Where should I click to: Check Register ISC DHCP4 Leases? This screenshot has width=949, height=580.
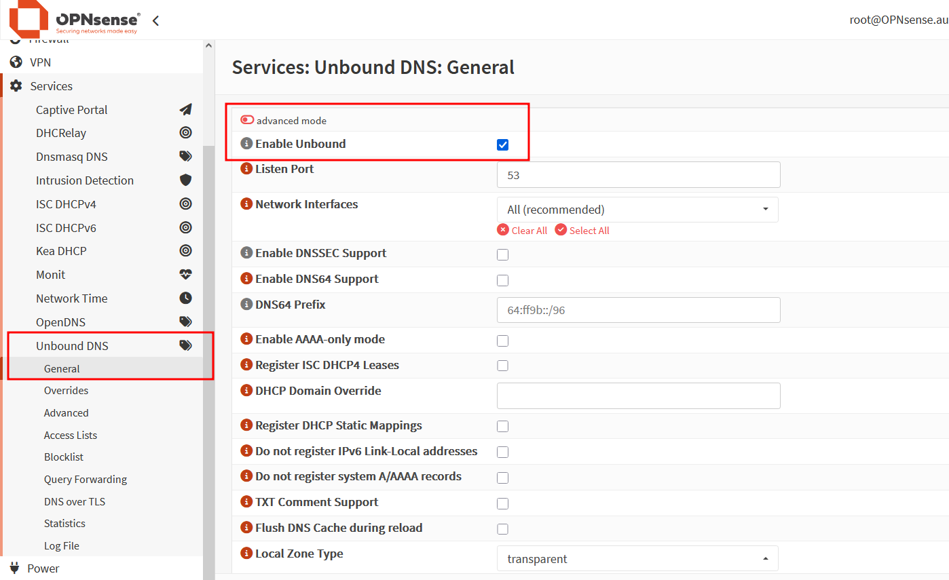pos(503,366)
